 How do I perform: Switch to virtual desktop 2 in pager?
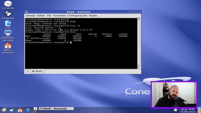[35, 111]
